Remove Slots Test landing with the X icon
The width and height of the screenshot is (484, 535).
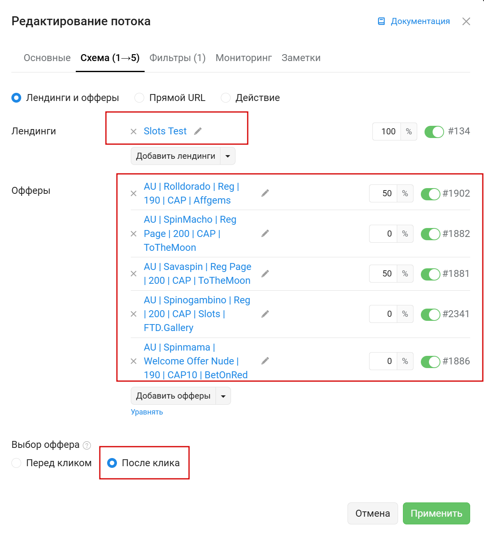click(133, 132)
